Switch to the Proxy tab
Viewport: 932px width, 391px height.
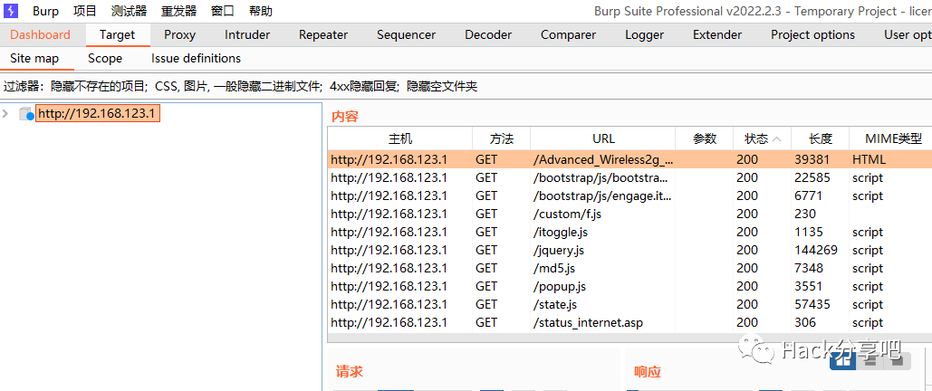(x=179, y=35)
